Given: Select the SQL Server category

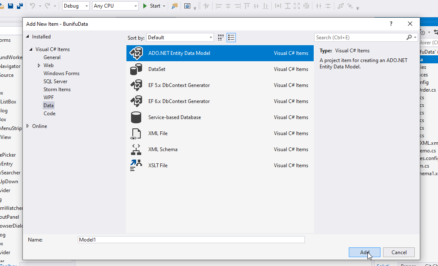Looking at the screenshot, I should coord(55,81).
